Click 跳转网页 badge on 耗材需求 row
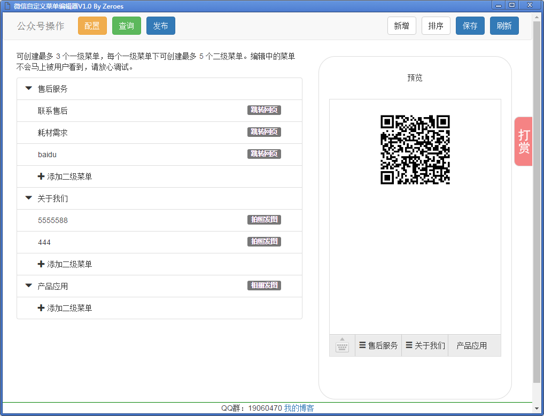 264,132
